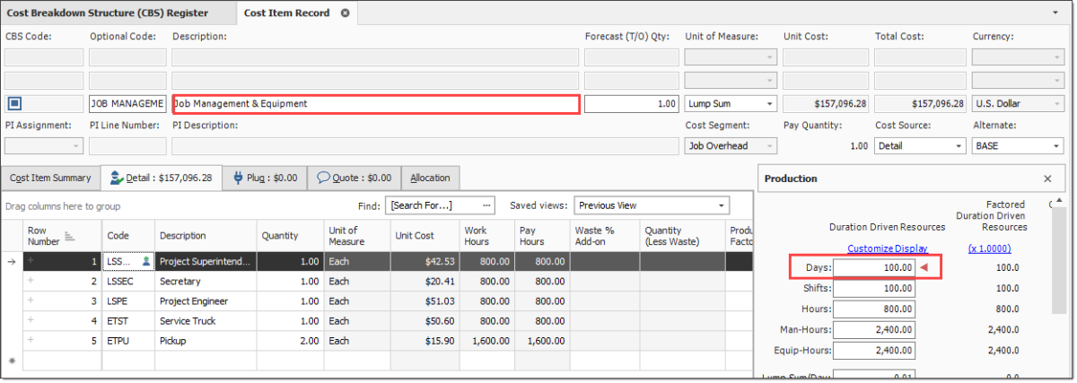Viewport: 1077px width, 383px height.
Task: Click the red arrow marker beside Days
Action: pyautogui.click(x=924, y=267)
